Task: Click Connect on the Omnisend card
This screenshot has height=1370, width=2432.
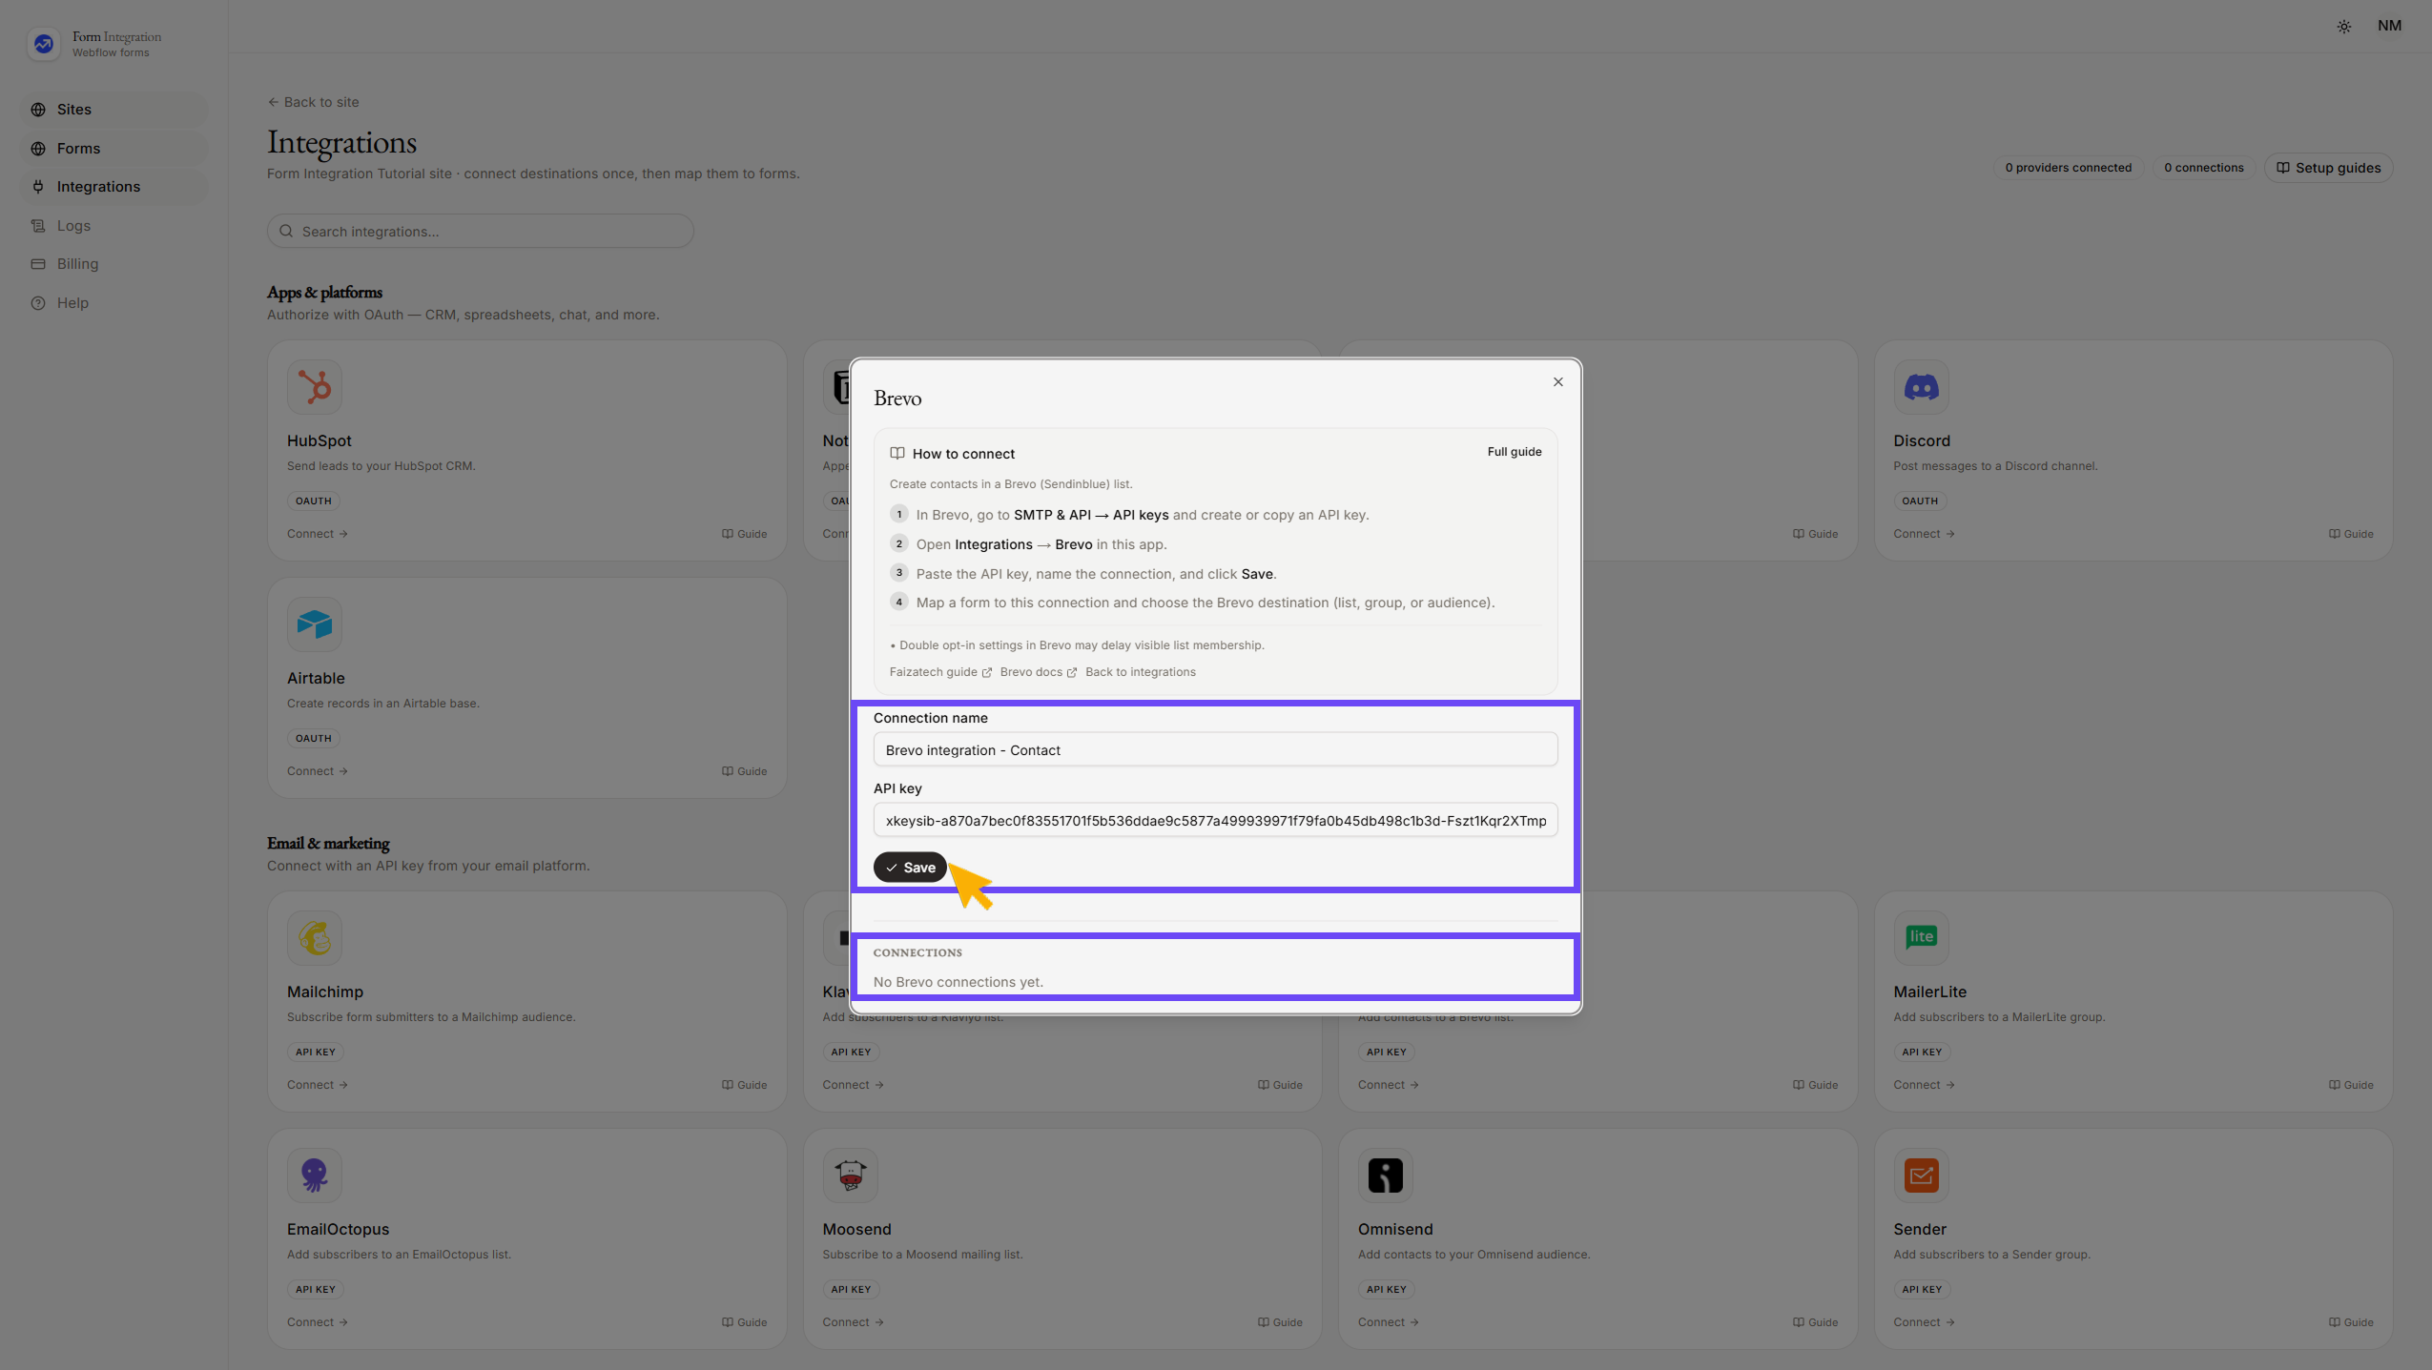Action: coord(1389,1322)
